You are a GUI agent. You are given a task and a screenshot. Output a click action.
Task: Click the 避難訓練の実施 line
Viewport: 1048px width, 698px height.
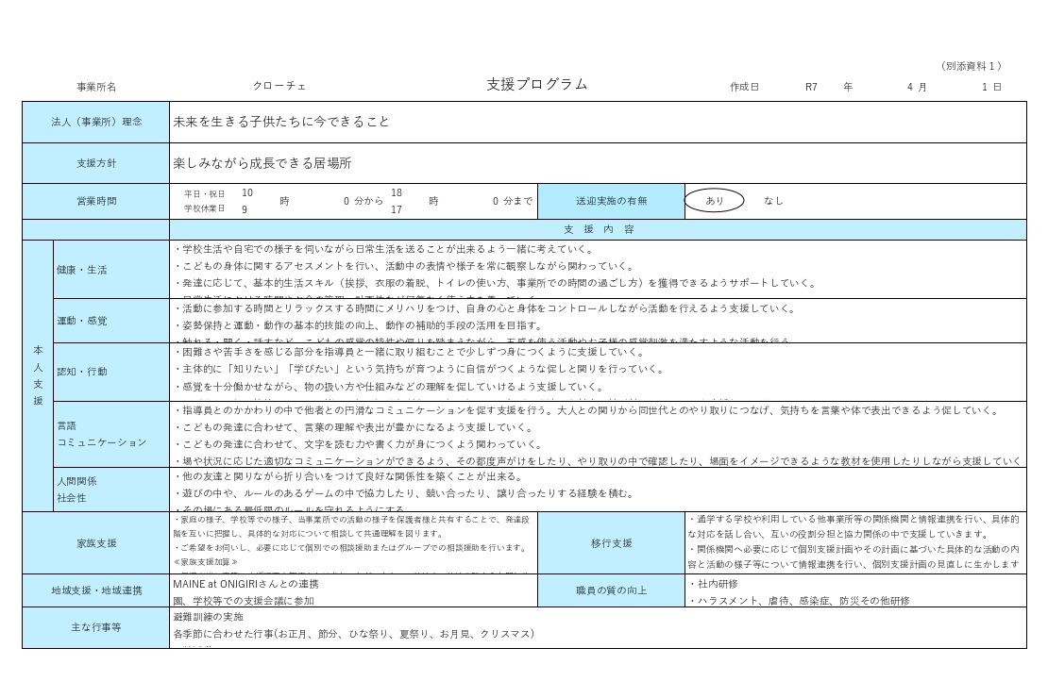click(x=208, y=617)
